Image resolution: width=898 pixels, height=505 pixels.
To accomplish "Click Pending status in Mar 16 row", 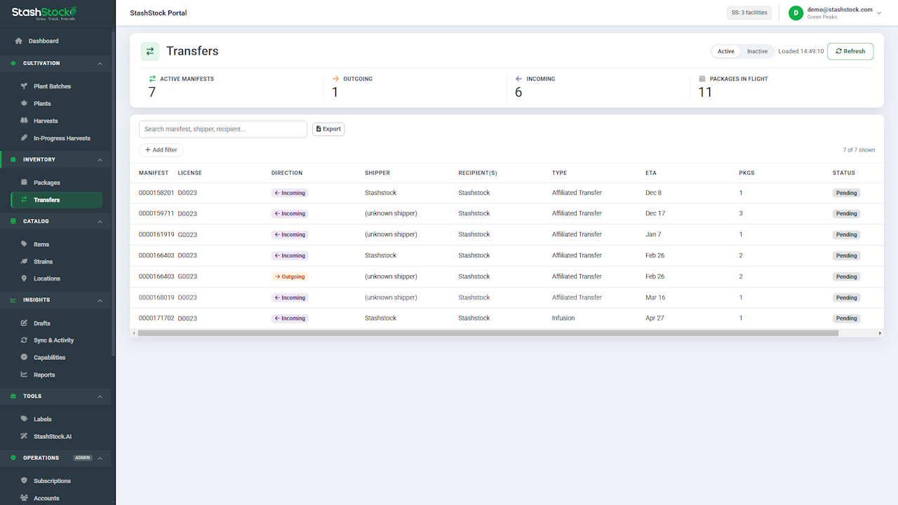I will 847,297.
